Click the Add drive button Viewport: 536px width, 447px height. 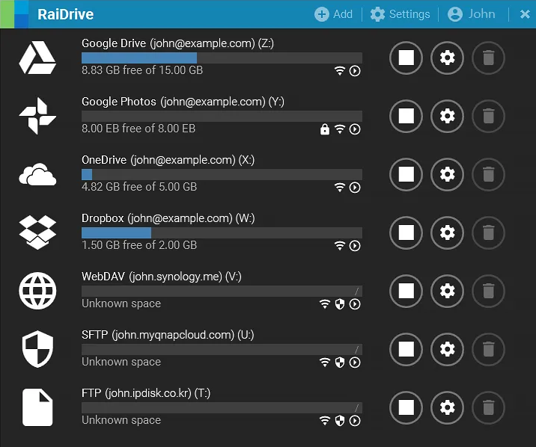pos(333,14)
